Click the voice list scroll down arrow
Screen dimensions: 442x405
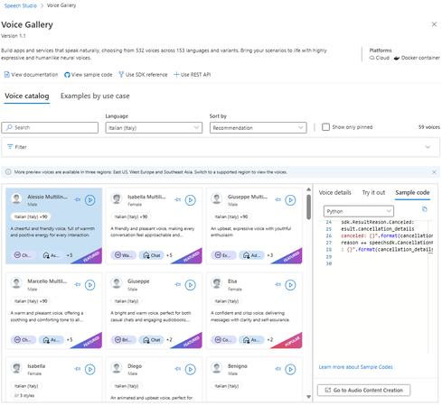(308, 397)
